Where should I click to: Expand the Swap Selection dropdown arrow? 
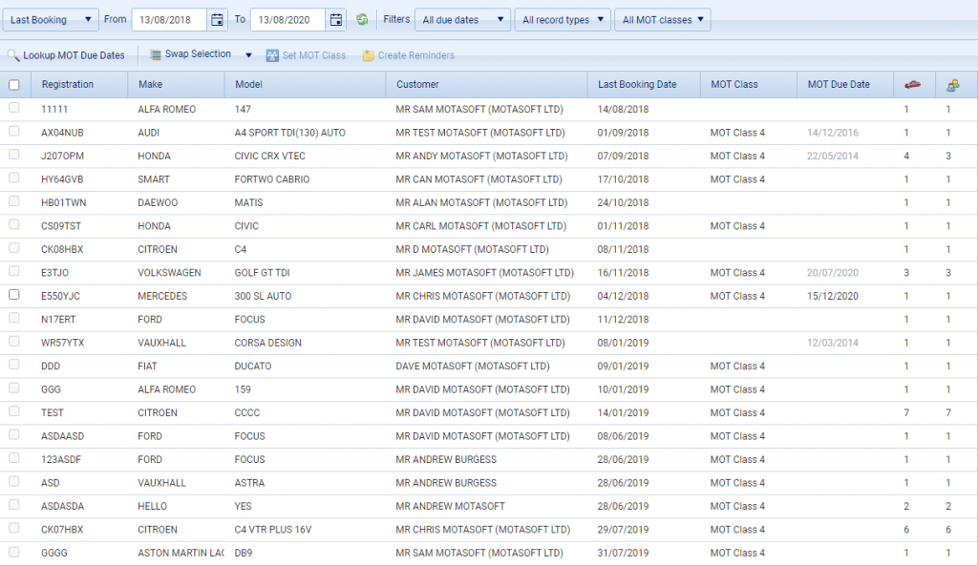pos(248,54)
